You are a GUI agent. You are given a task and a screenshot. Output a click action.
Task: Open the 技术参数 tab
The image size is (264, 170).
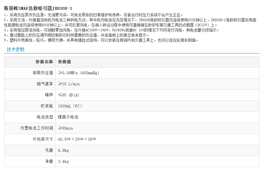tap(15, 49)
